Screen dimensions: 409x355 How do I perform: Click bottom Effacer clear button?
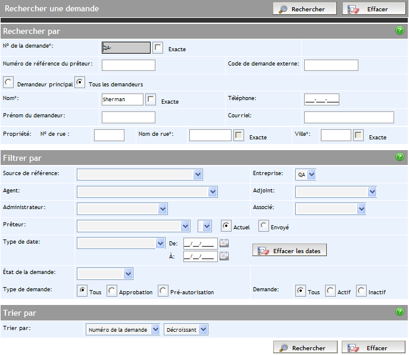pos(373,347)
